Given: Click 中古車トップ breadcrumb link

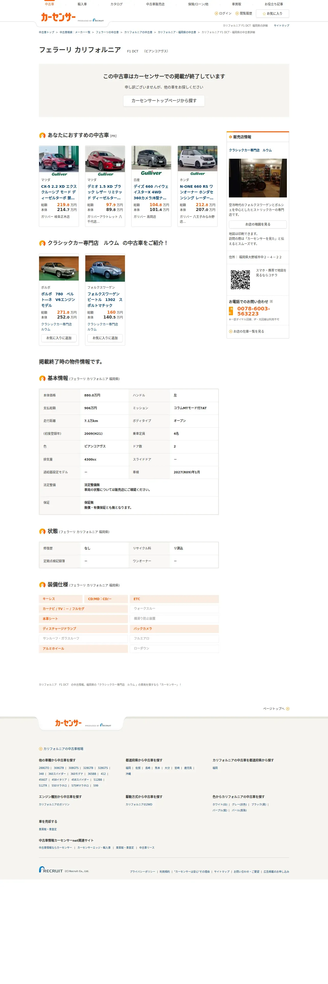Looking at the screenshot, I should [46, 32].
